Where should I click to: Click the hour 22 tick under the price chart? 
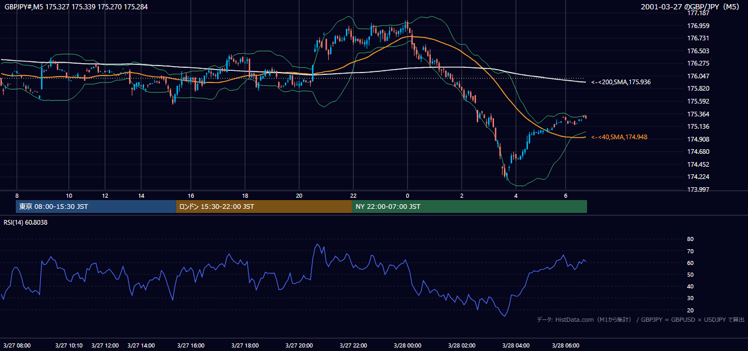tap(353, 195)
